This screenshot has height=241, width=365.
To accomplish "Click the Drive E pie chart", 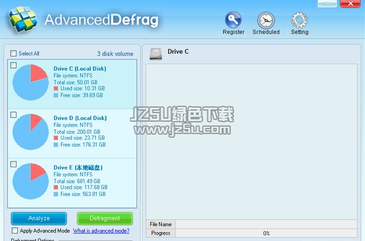I will 31,181.
